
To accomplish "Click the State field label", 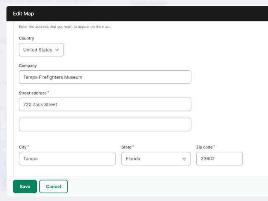I will click(126, 147).
